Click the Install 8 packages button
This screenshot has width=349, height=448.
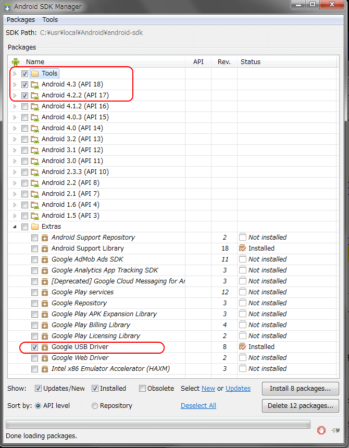pyautogui.click(x=300, y=389)
